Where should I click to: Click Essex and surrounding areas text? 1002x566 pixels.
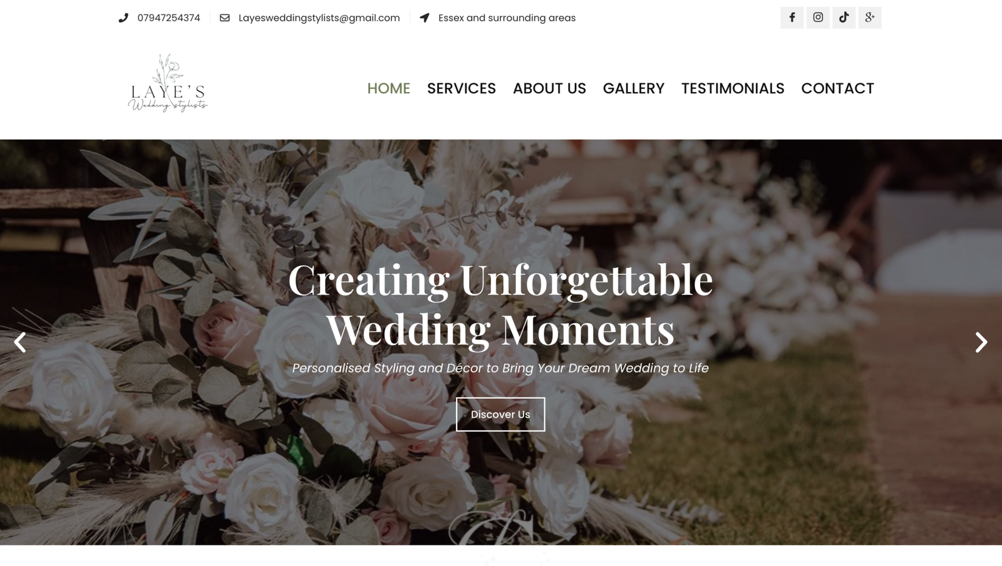point(507,18)
